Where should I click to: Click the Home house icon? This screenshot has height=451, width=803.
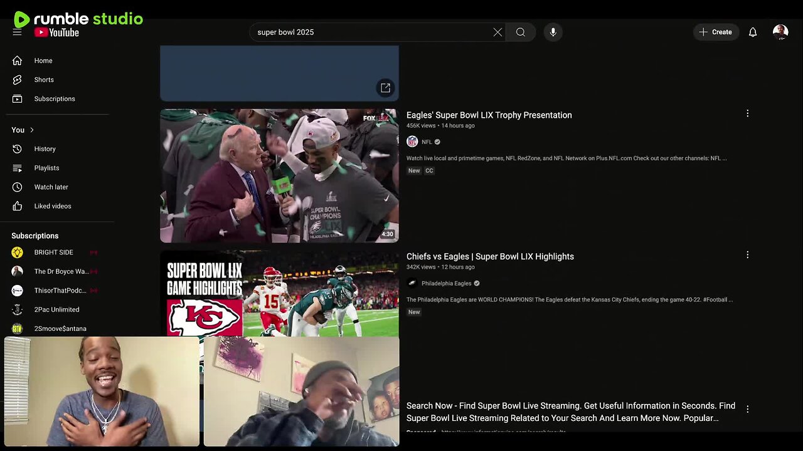(17, 61)
